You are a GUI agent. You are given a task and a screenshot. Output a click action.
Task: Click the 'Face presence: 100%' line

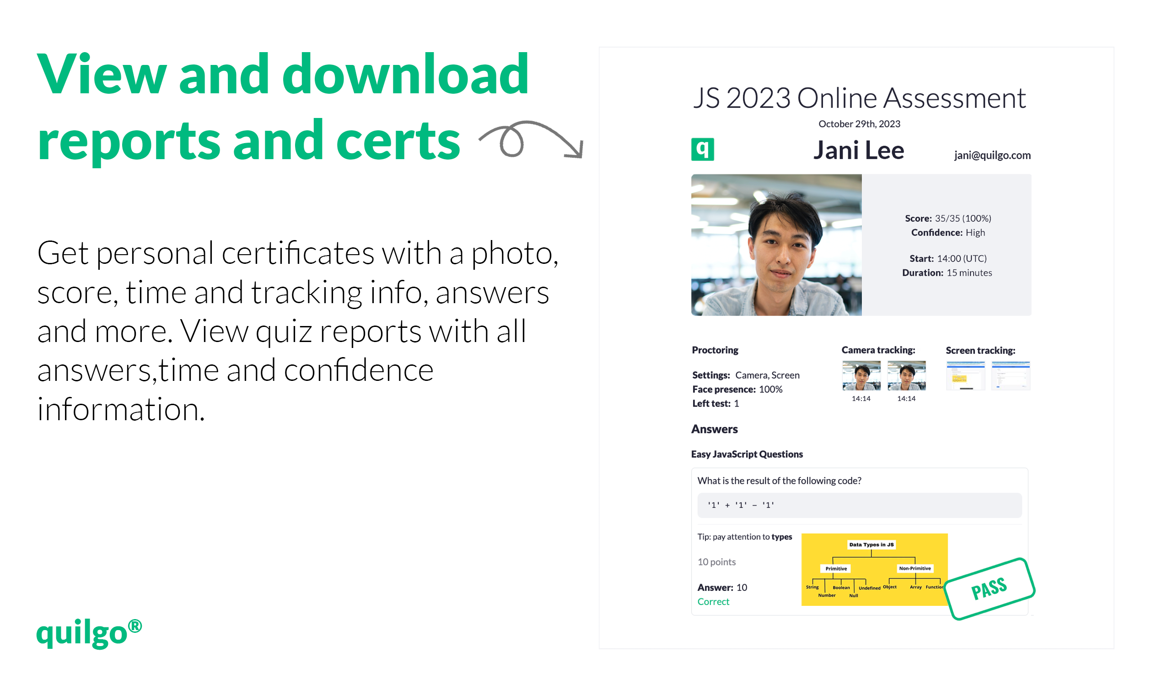737,389
